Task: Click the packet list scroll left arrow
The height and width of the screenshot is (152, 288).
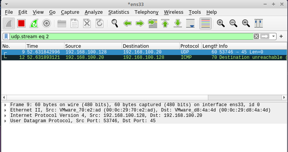Action: coord(4,97)
